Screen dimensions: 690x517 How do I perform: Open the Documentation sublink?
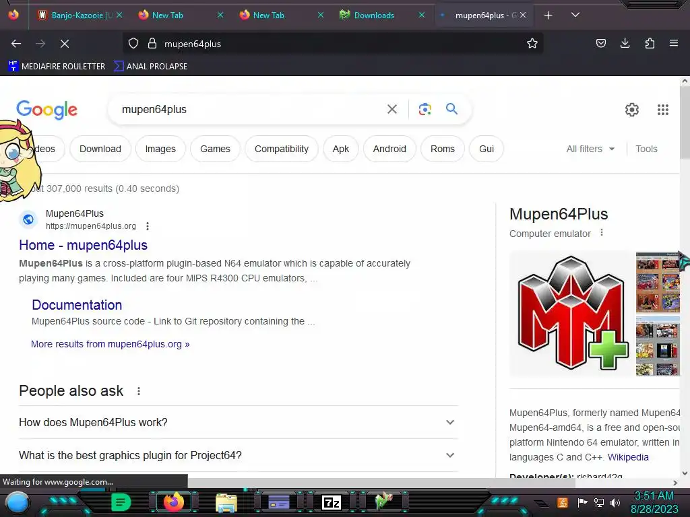(x=77, y=305)
